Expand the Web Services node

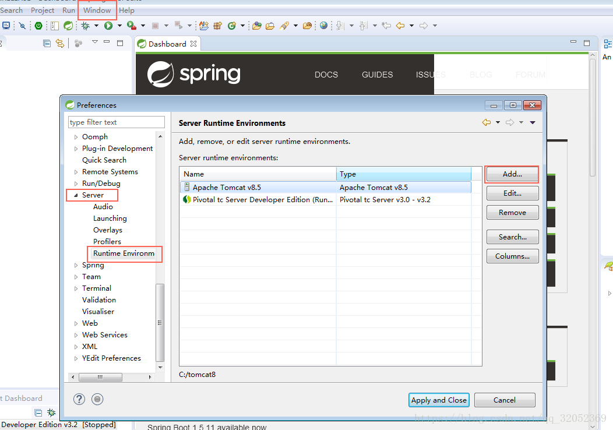[x=76, y=335]
